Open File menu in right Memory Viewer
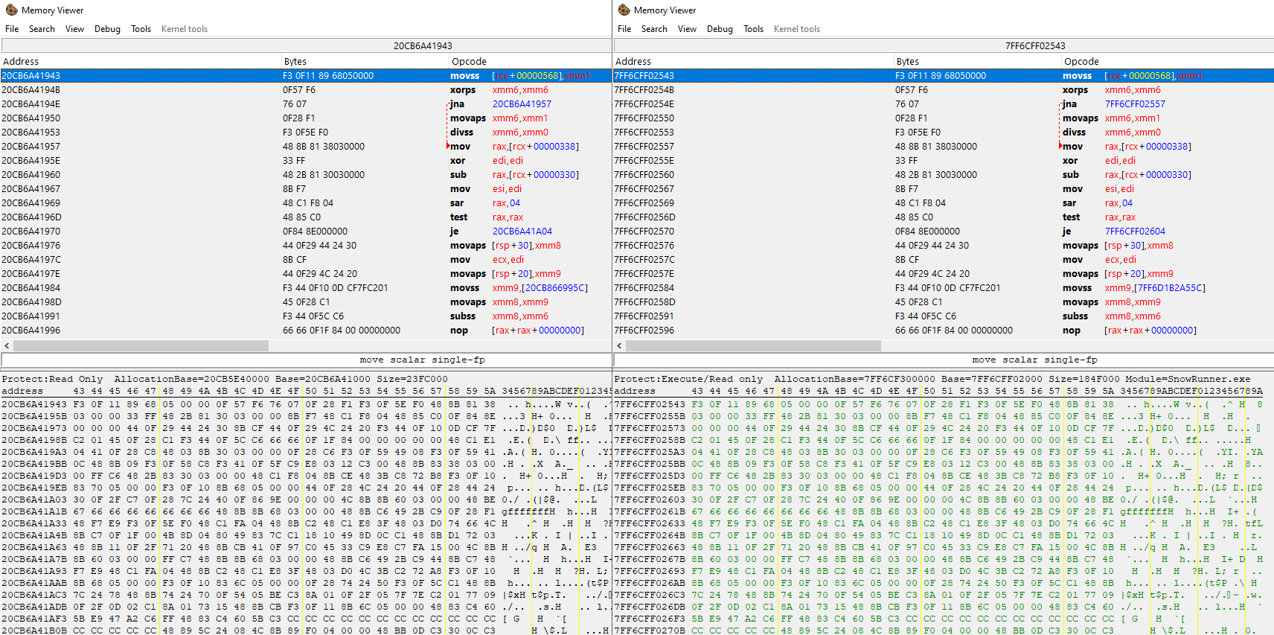This screenshot has height=635, width=1274. click(x=624, y=29)
